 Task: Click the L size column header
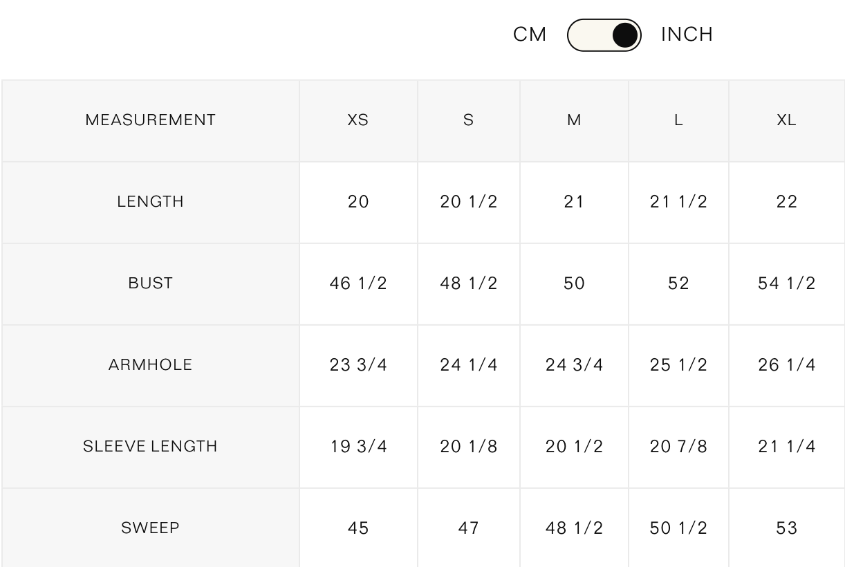point(678,120)
